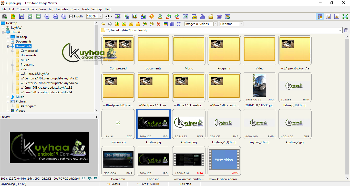Click the Acquire images from camera icon

pyautogui.click(x=5, y=16)
